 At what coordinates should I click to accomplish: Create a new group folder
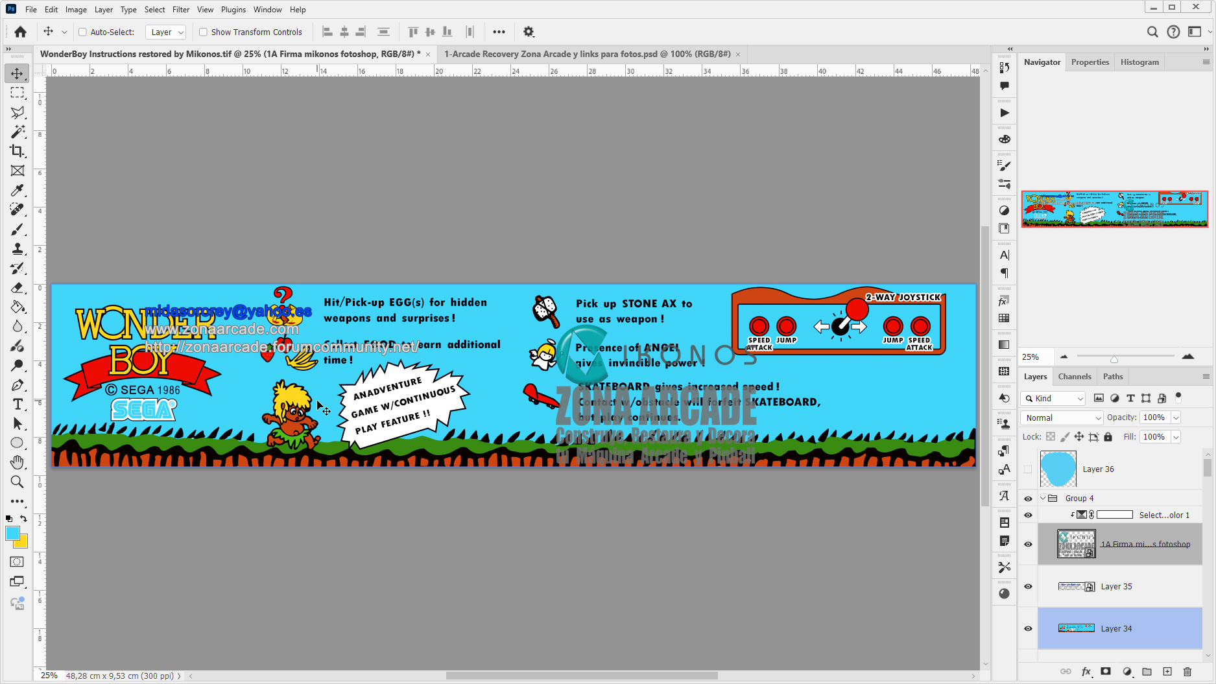1147,672
